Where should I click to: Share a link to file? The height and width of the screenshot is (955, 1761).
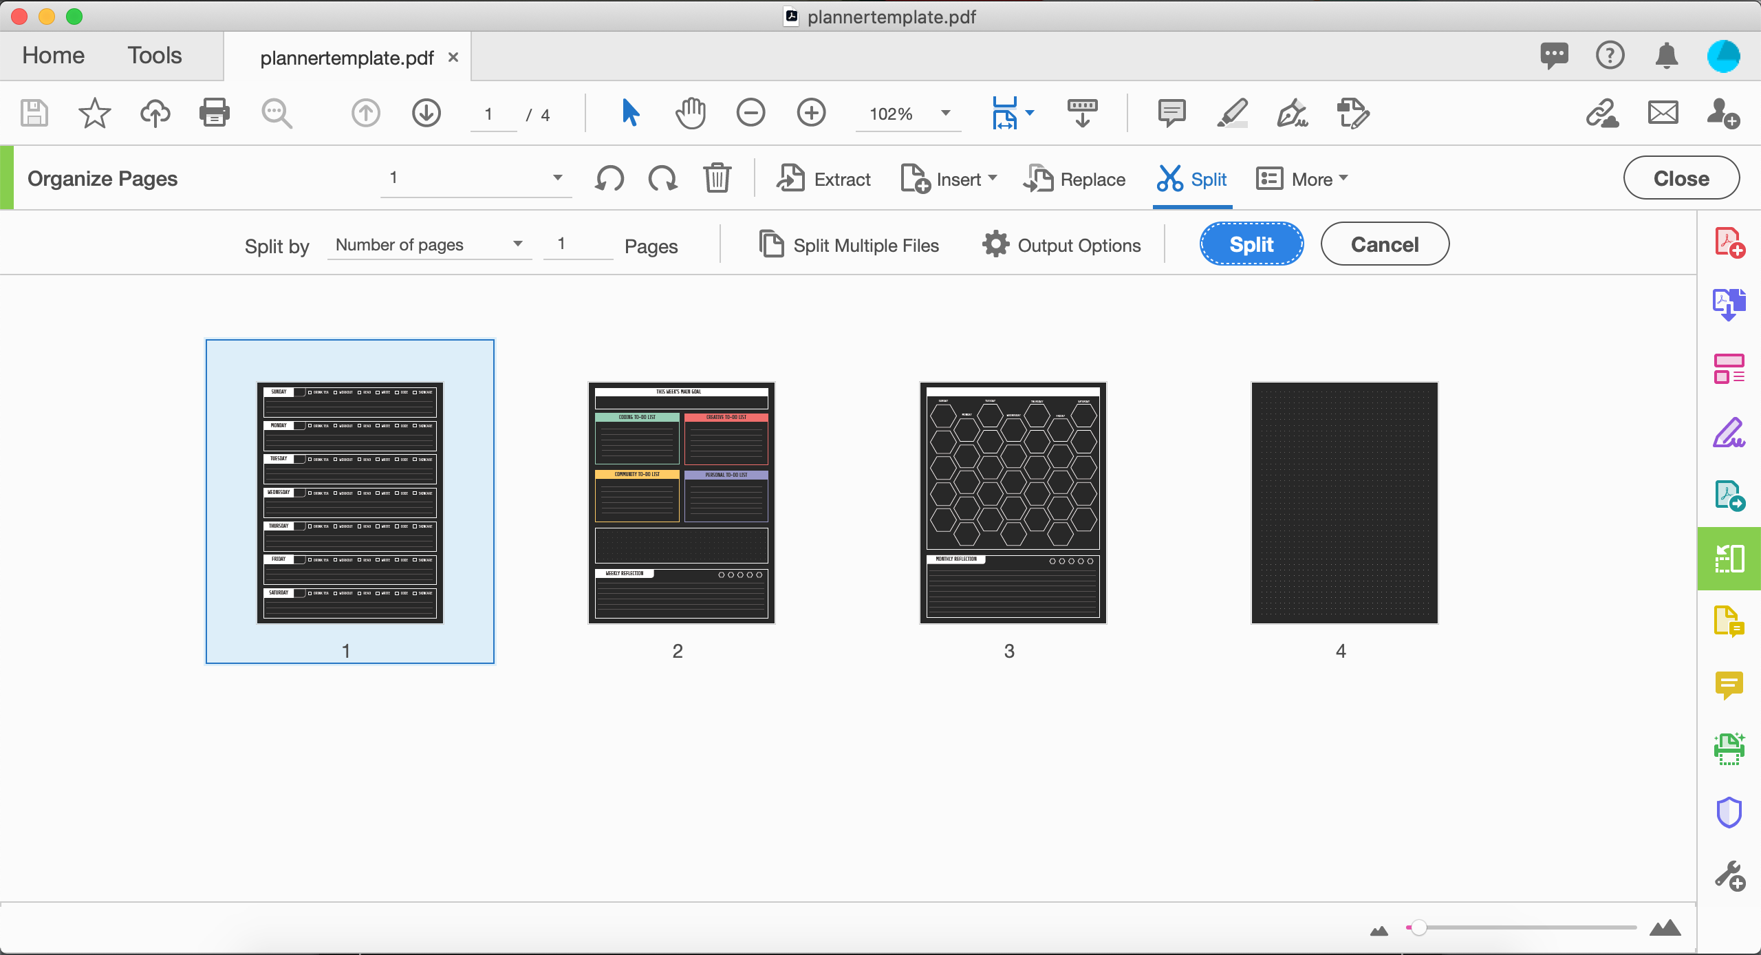pos(1602,113)
